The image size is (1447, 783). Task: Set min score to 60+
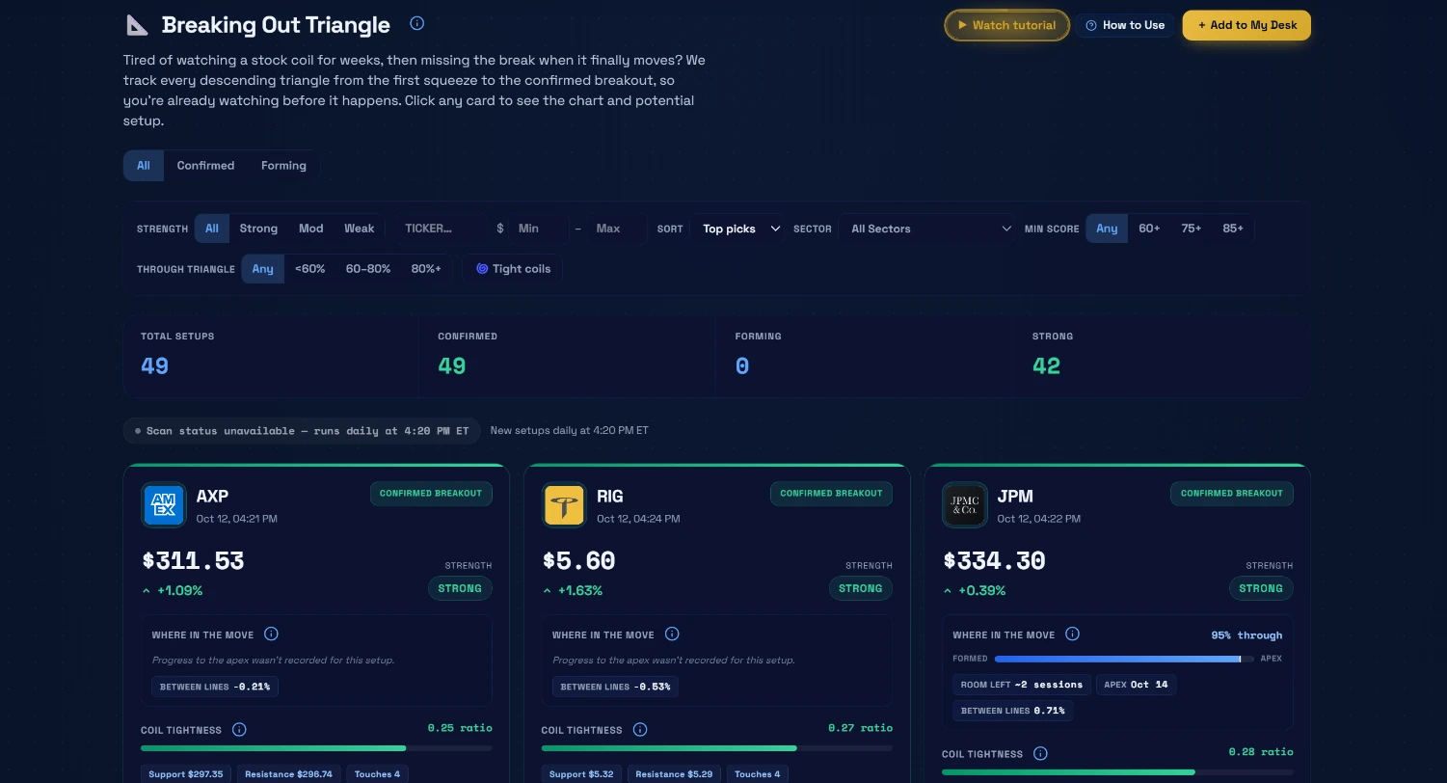tap(1149, 229)
